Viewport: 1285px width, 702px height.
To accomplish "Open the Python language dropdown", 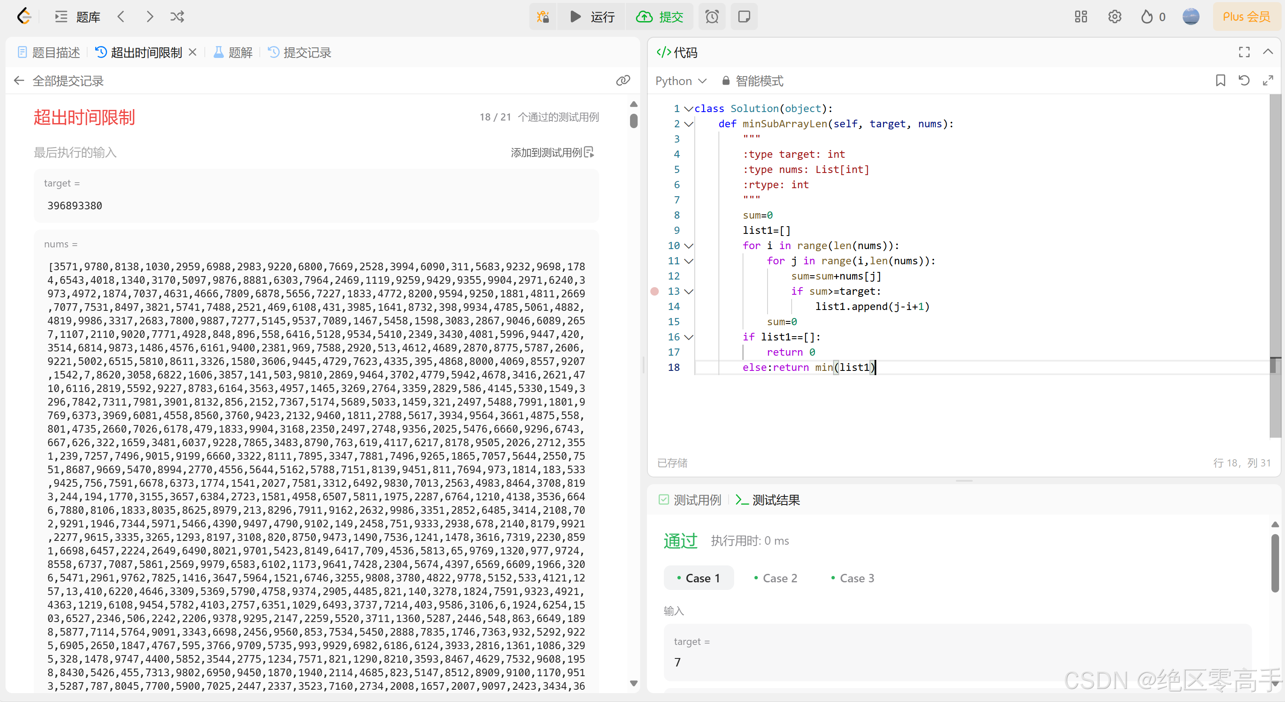I will (x=681, y=81).
